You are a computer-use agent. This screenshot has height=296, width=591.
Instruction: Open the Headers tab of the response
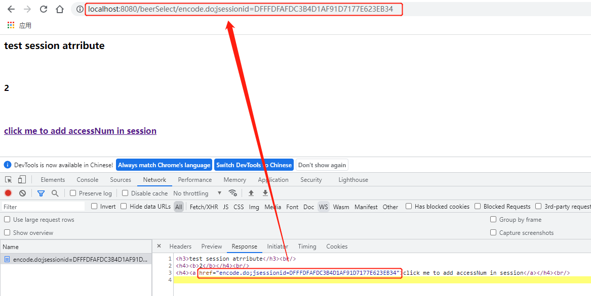click(180, 246)
